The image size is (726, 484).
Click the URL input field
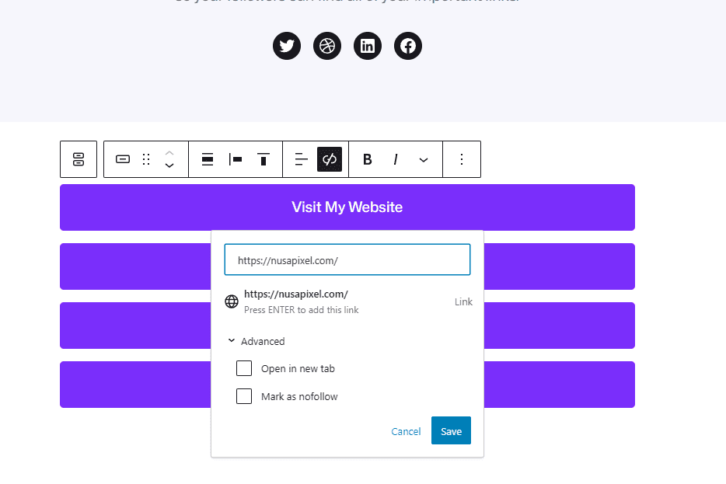pyautogui.click(x=347, y=260)
